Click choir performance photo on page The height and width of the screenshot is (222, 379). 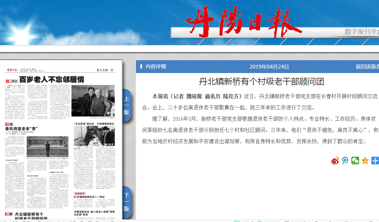click(47, 146)
